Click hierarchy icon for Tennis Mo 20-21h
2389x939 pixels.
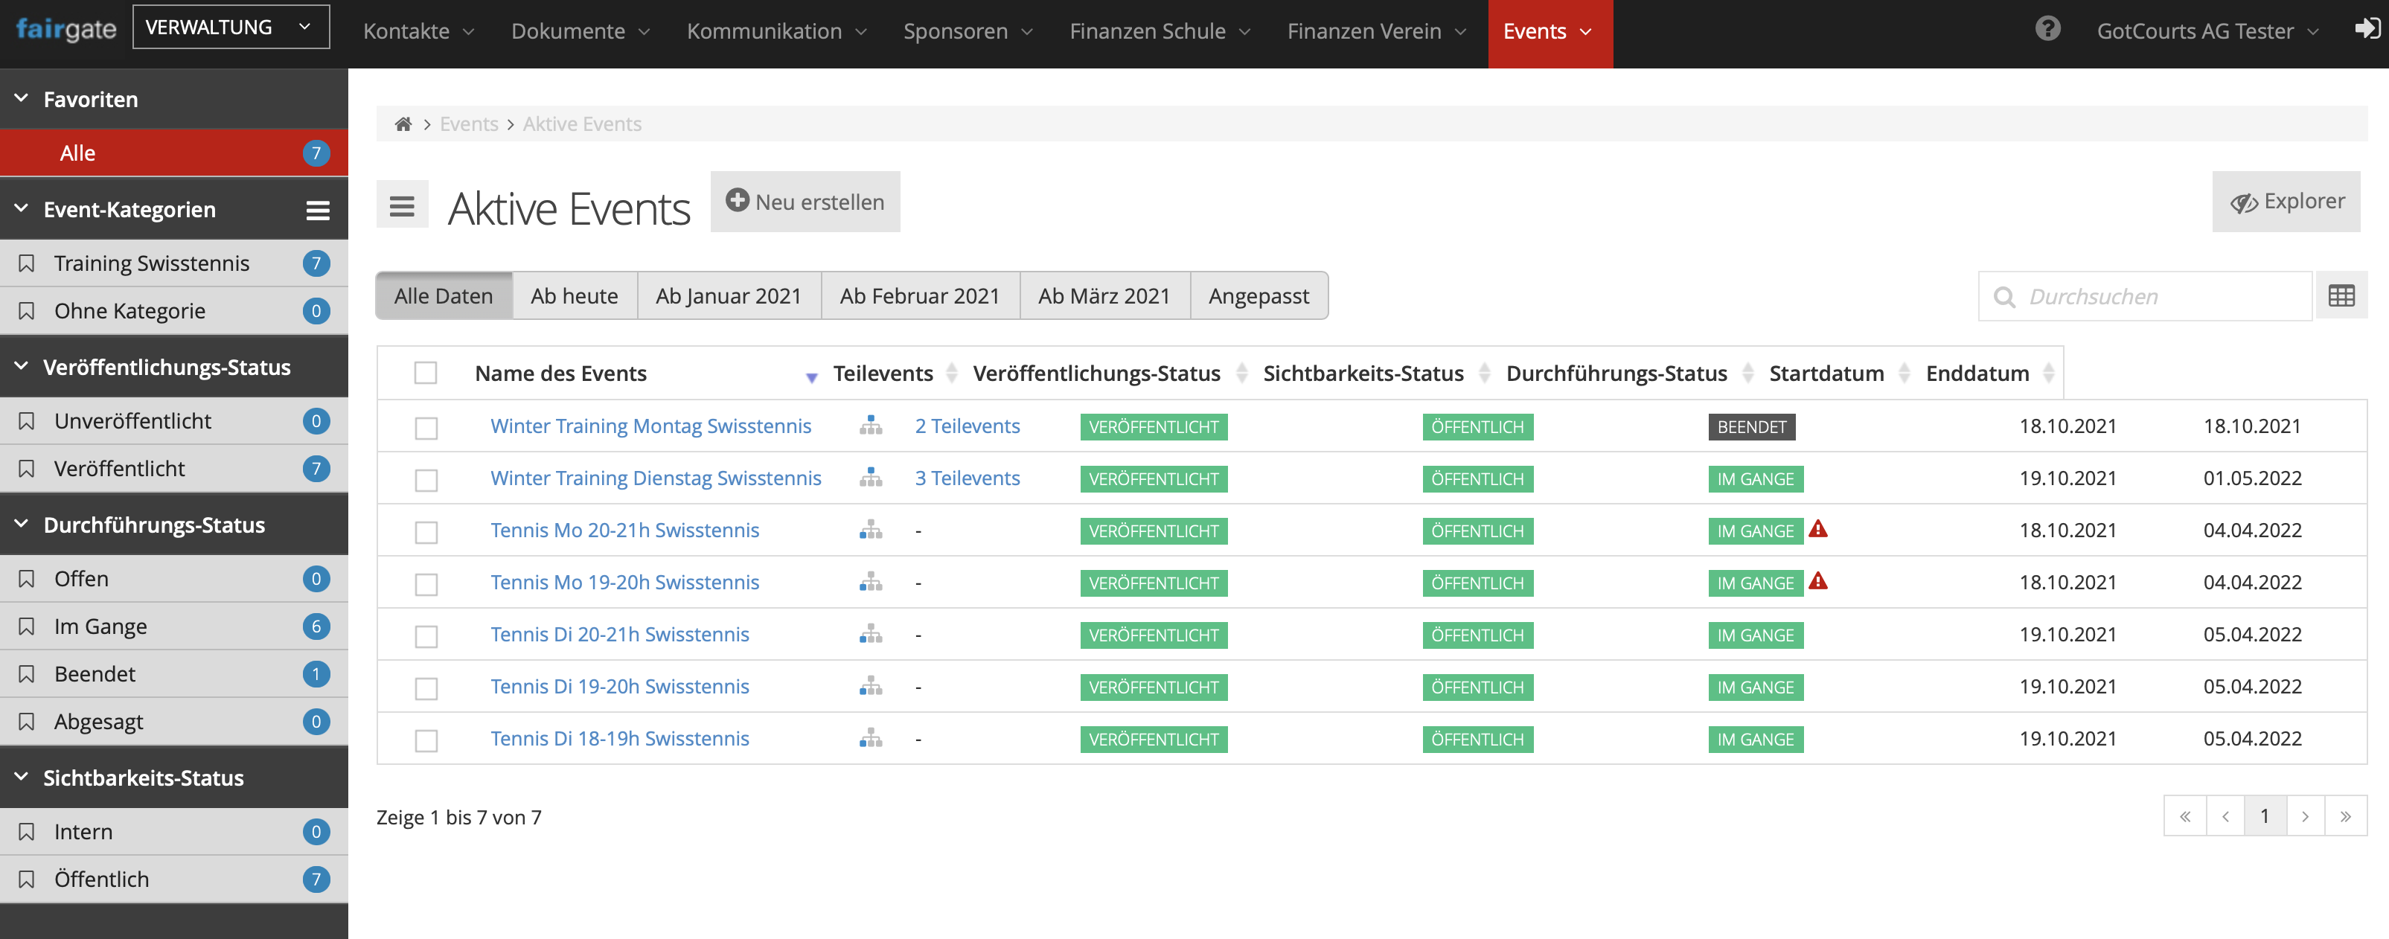870,529
